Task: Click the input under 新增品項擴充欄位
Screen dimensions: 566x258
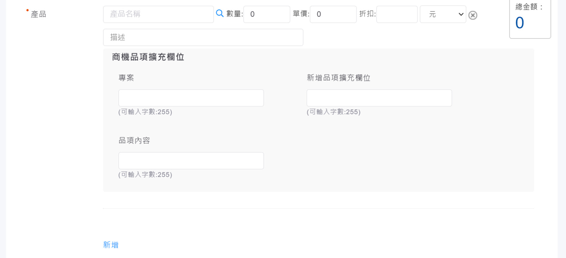Action: 379,98
